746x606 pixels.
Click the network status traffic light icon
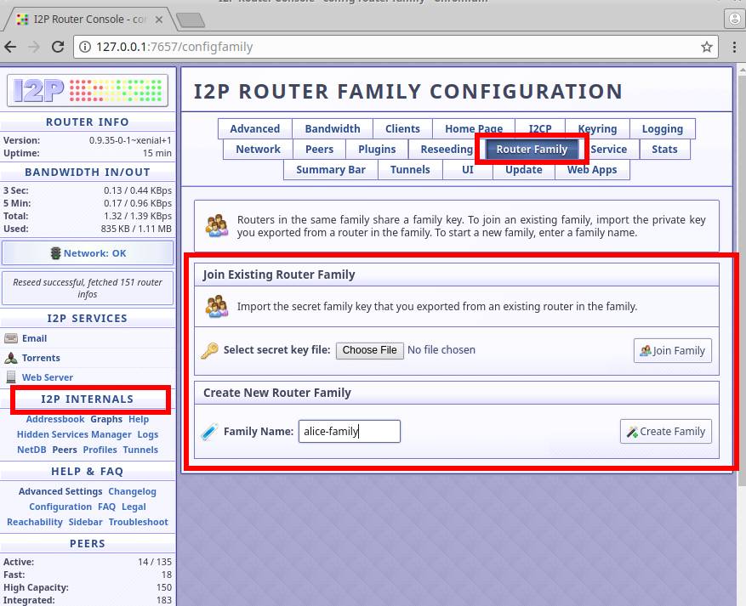[56, 253]
